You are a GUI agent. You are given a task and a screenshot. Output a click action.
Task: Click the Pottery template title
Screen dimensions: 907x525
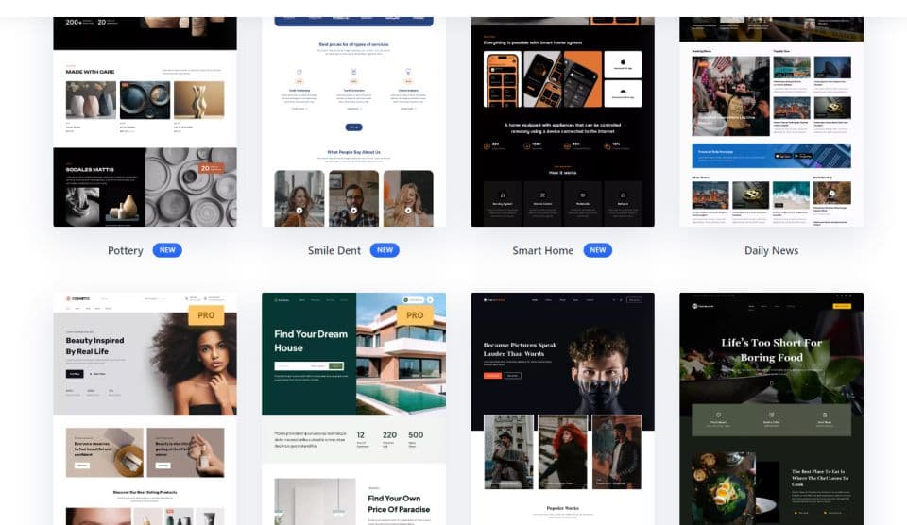(x=125, y=250)
